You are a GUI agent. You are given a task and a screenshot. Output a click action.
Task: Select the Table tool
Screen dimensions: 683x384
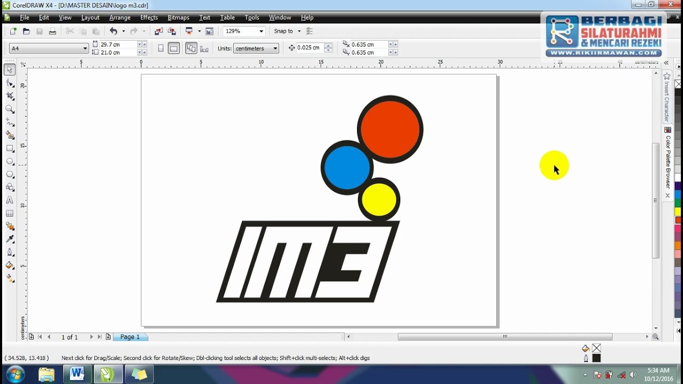click(10, 213)
